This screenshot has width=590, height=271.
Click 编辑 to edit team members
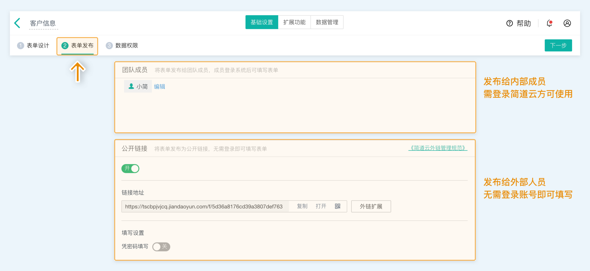[x=159, y=87]
